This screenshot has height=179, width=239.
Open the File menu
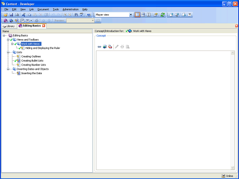[6, 9]
